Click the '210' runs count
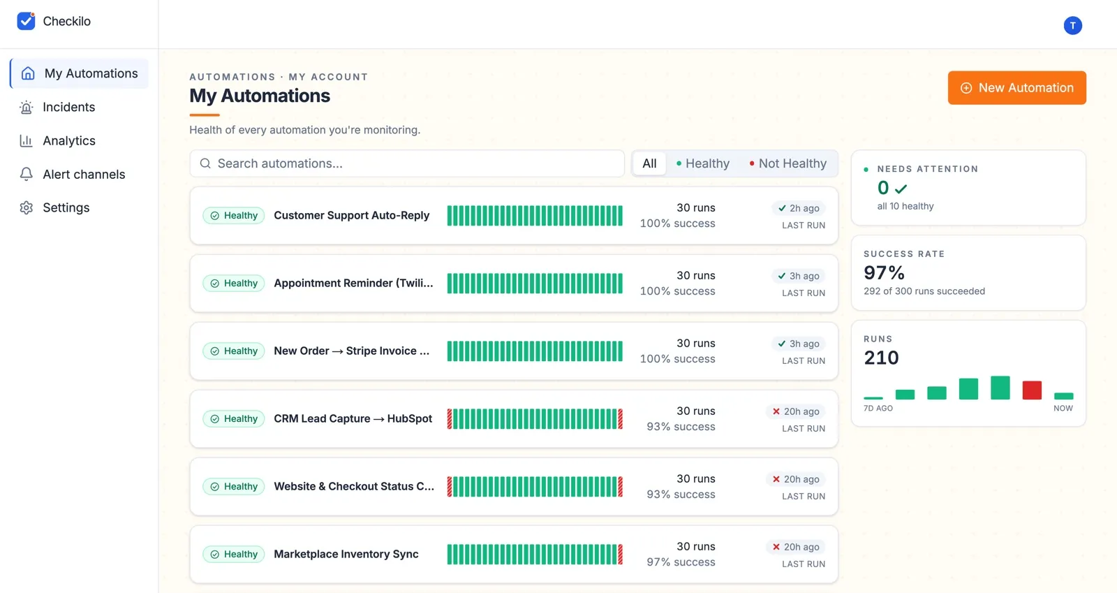The image size is (1117, 593). 881,358
